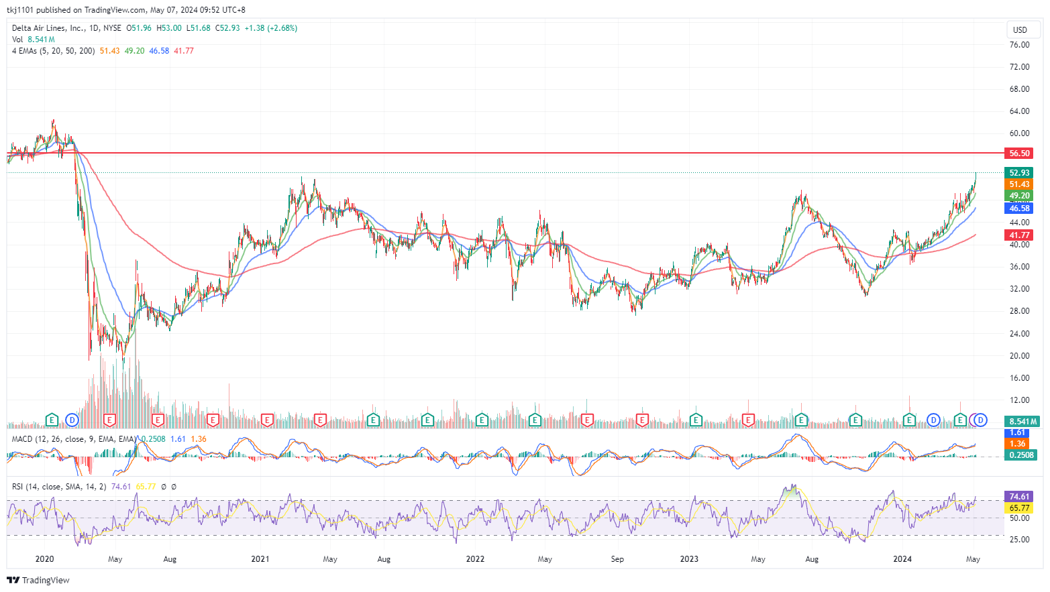Click the Delta Air Lines, Inc. chart title
The width and height of the screenshot is (1050, 592).
coord(48,28)
